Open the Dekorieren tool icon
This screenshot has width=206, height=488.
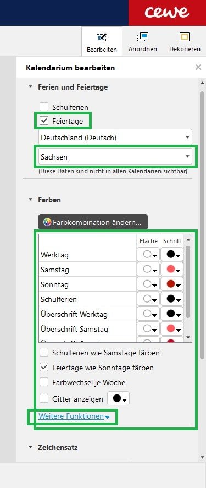(x=185, y=37)
